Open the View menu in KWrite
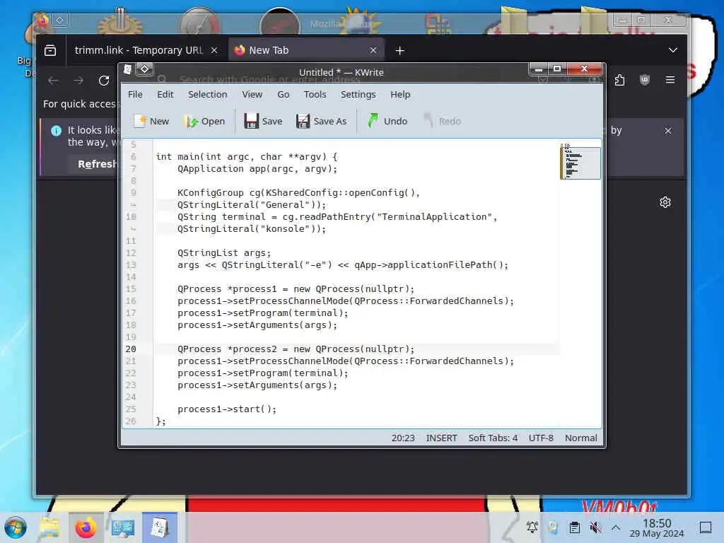 [x=252, y=94]
